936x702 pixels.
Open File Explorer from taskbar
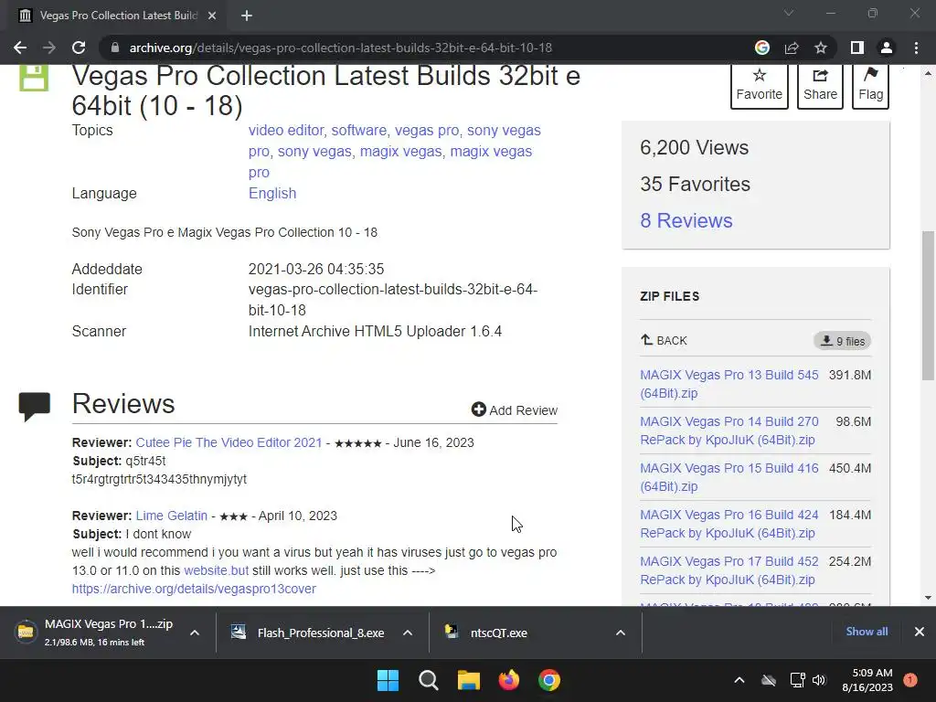click(469, 680)
